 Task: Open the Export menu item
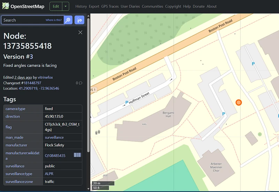pyautogui.click(x=94, y=6)
